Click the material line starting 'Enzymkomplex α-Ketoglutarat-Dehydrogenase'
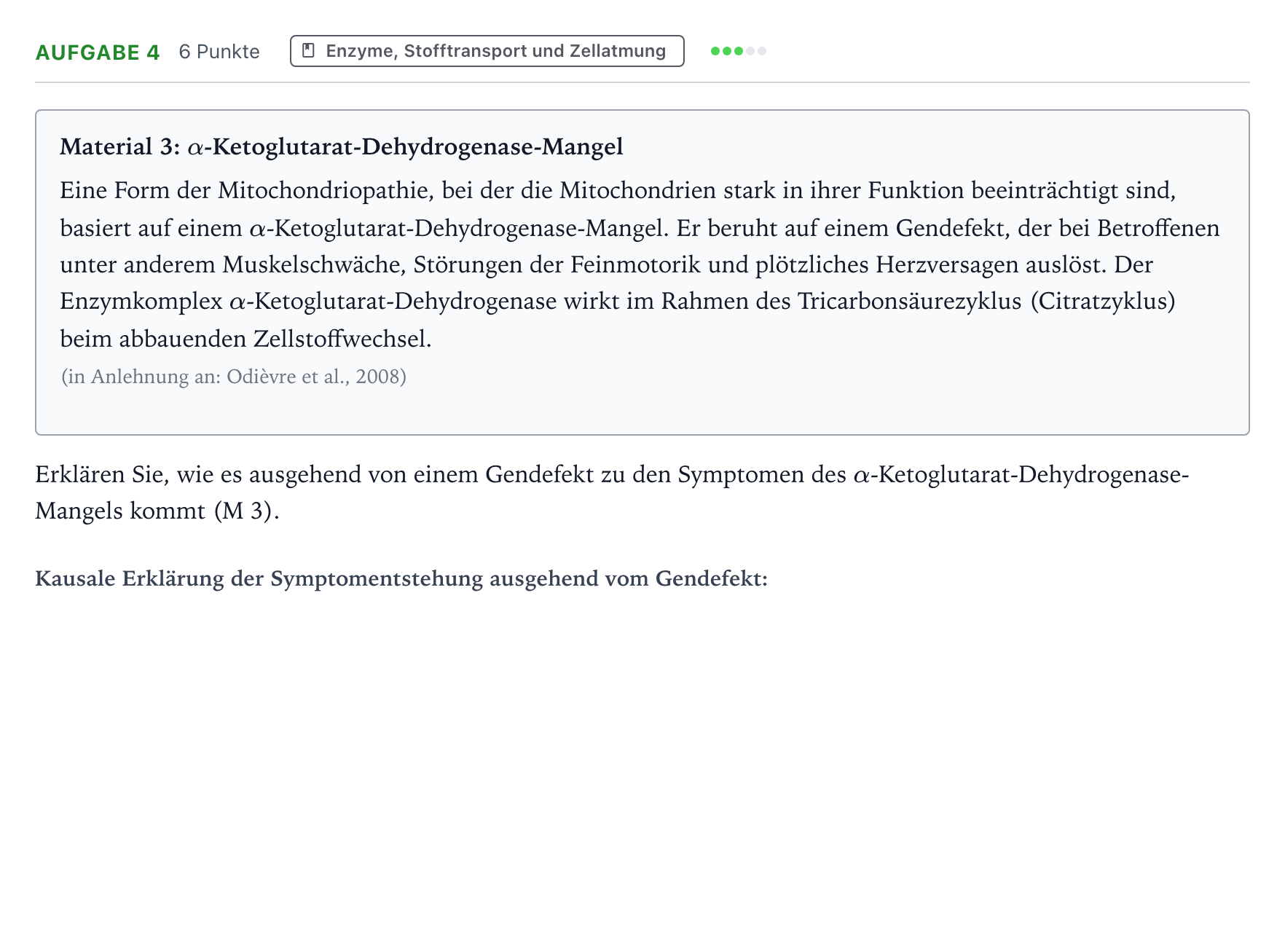The height and width of the screenshot is (947, 1285). click(x=618, y=302)
